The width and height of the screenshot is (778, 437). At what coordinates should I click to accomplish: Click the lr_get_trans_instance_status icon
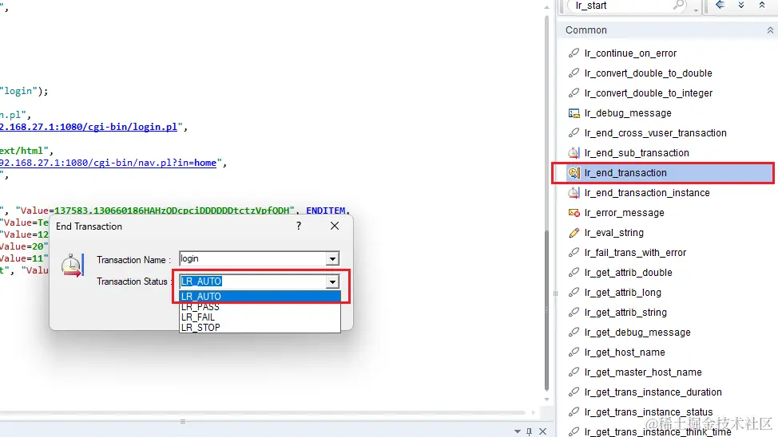574,411
